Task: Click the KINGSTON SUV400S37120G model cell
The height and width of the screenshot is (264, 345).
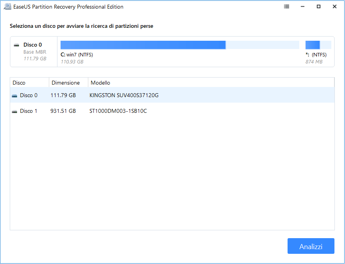Action: coord(124,95)
